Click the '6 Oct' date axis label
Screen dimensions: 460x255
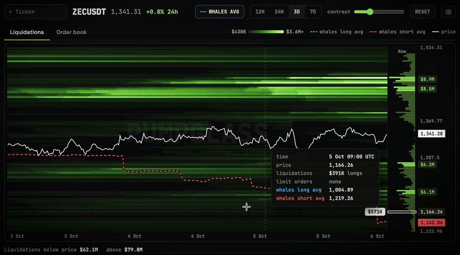click(378, 236)
